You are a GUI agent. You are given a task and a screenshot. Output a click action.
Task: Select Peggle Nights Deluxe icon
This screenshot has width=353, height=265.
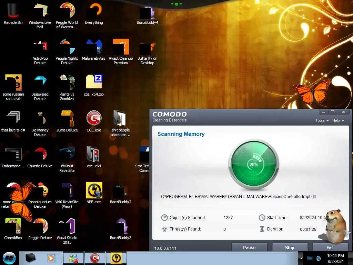[67, 52]
